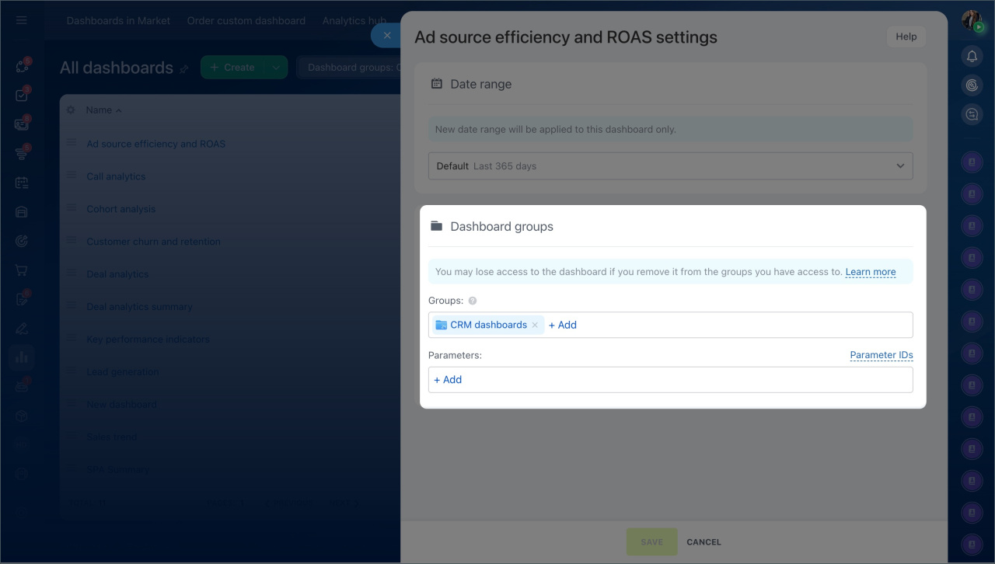This screenshot has width=995, height=564.
Task: Open the notifications bell icon
Action: [972, 56]
